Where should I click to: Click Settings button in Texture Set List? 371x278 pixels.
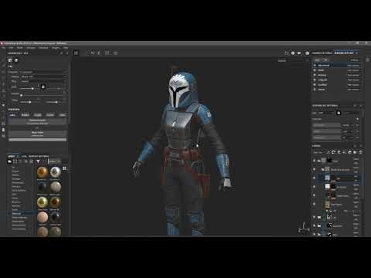click(355, 60)
